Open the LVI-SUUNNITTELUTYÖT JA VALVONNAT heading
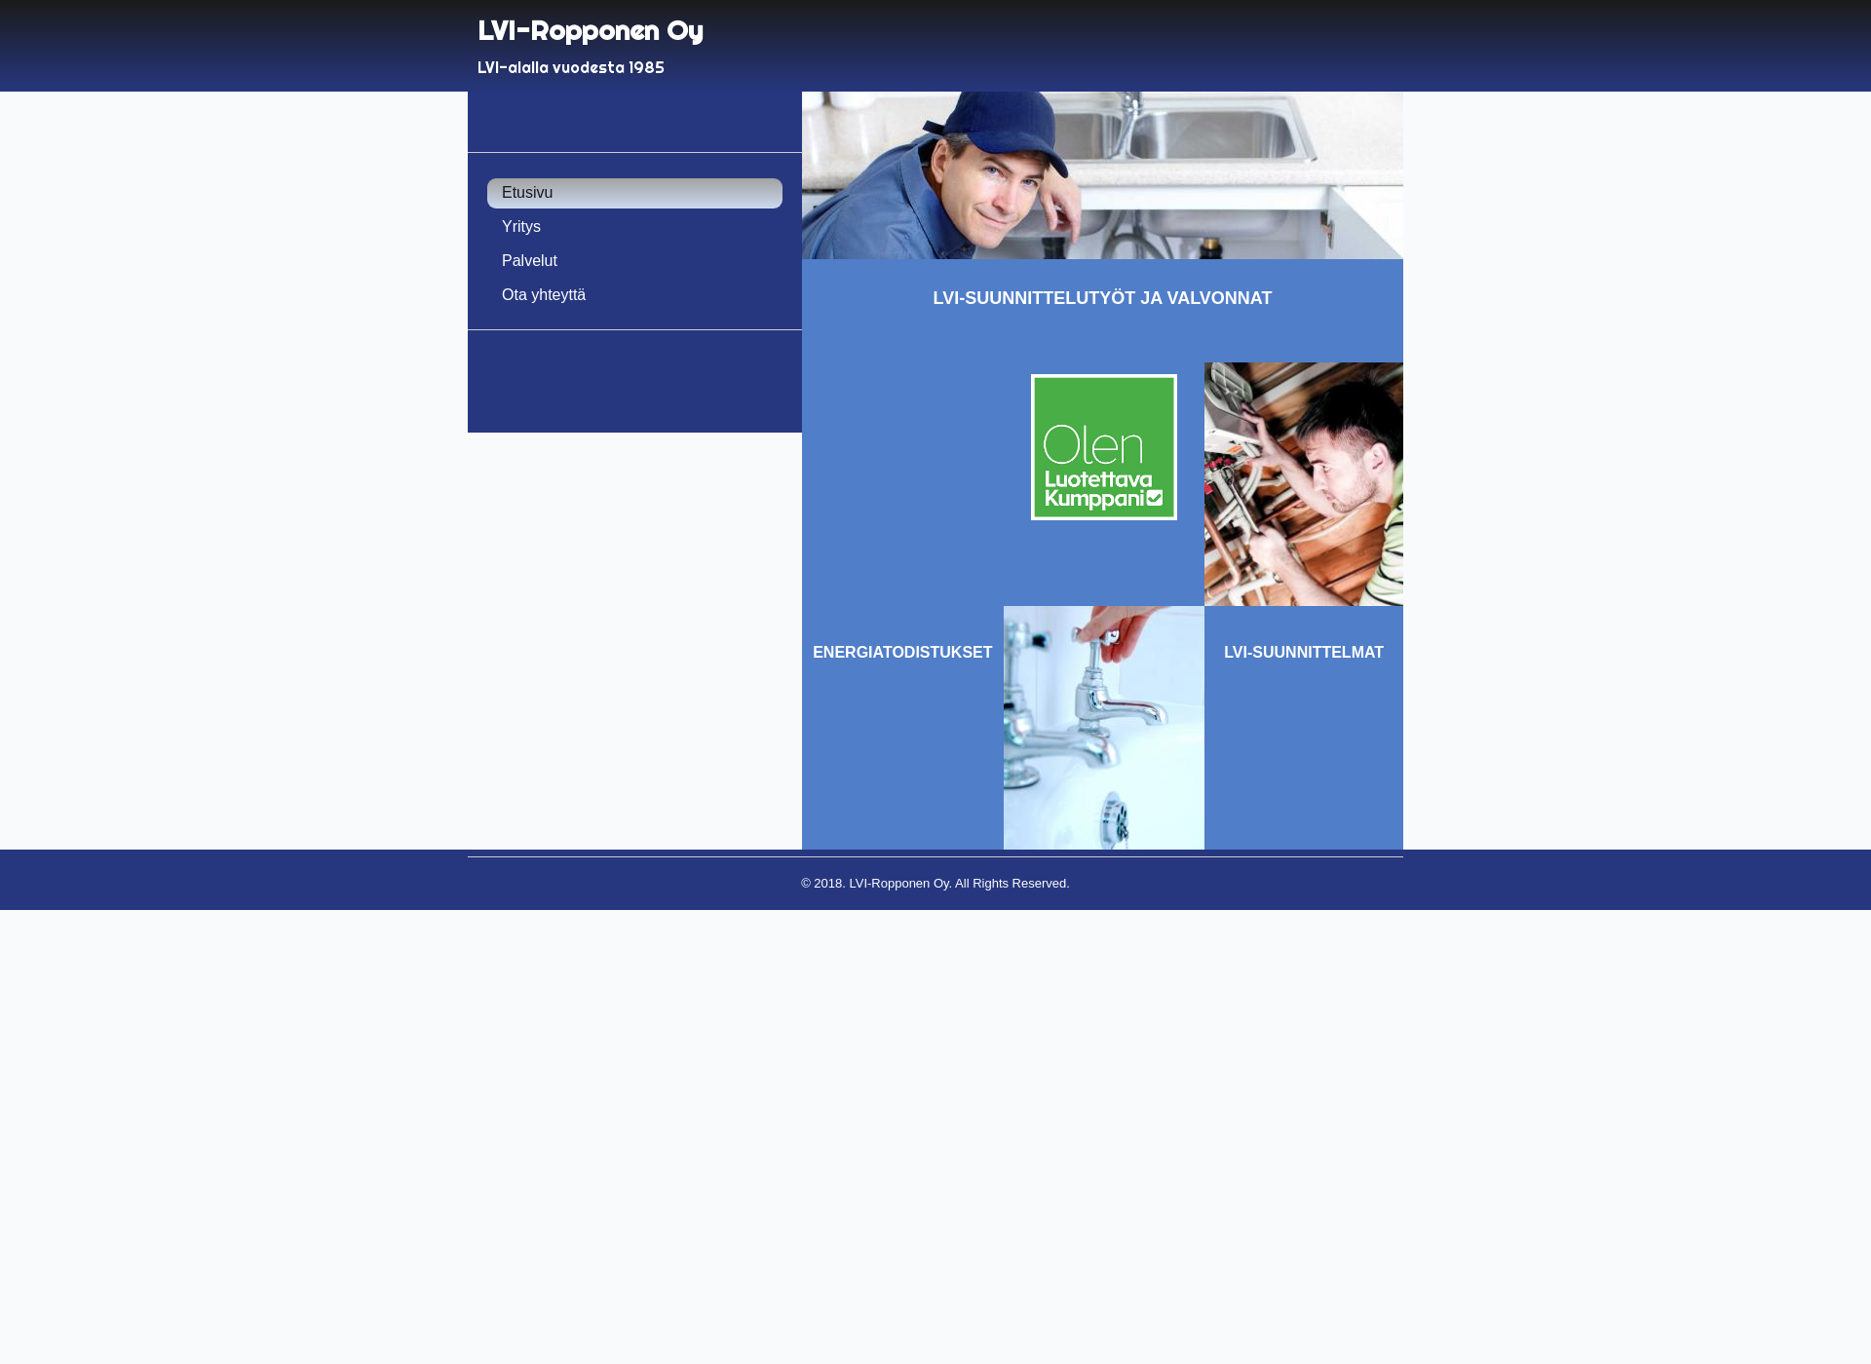1871x1364 pixels. pyautogui.click(x=1102, y=298)
